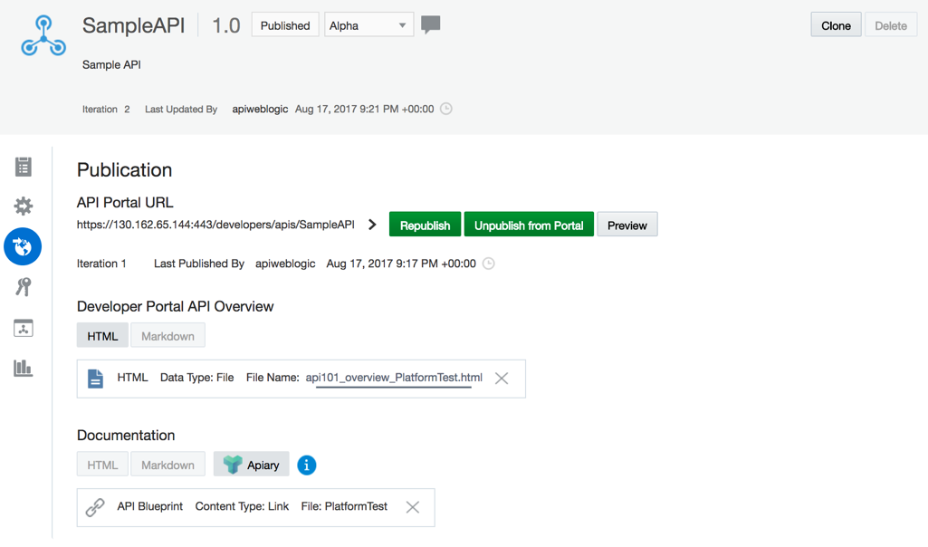Open the Deployments gear sidebar icon
This screenshot has width=928, height=547.
(23, 206)
